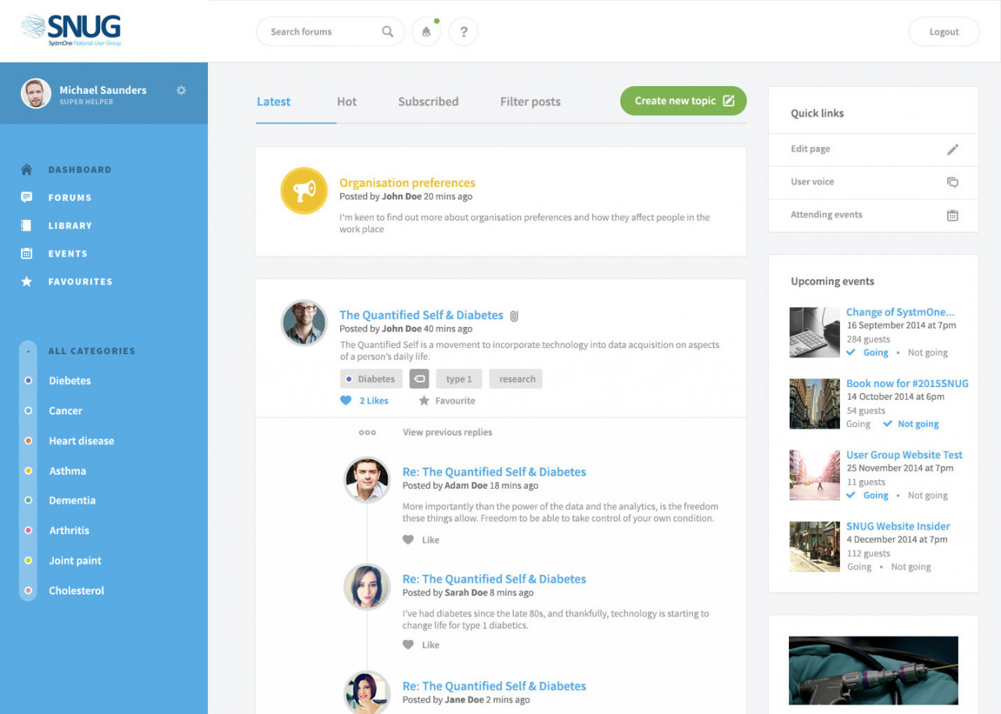Screen dimensions: 1001x714
Task: Click the help question mark icon
Action: [x=463, y=31]
